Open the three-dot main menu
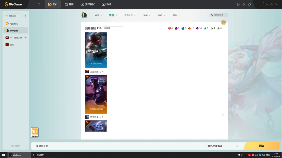Screen dimensions: 282x158 (262, 4)
